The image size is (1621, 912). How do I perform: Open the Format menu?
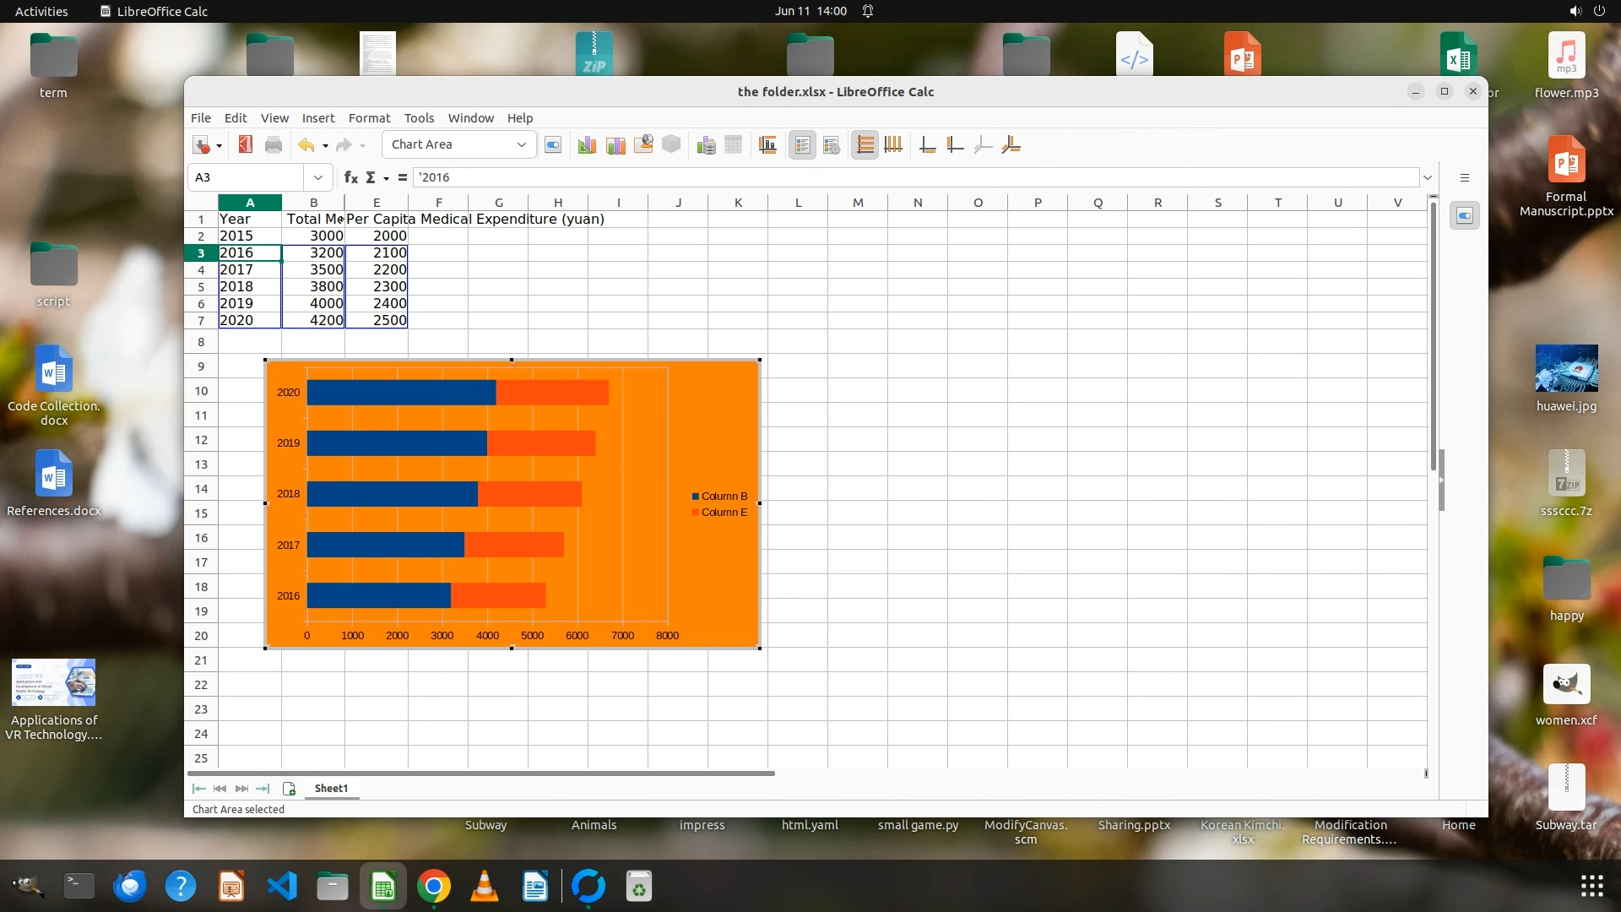tap(369, 118)
